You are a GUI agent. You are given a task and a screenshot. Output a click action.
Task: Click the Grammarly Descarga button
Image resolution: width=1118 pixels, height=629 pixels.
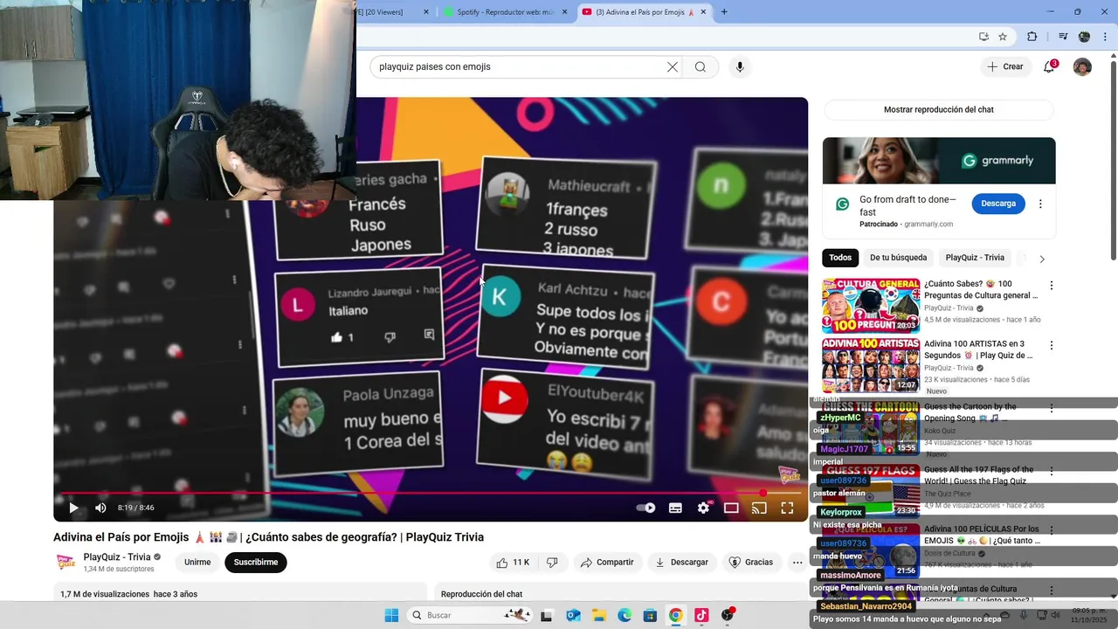pos(998,204)
